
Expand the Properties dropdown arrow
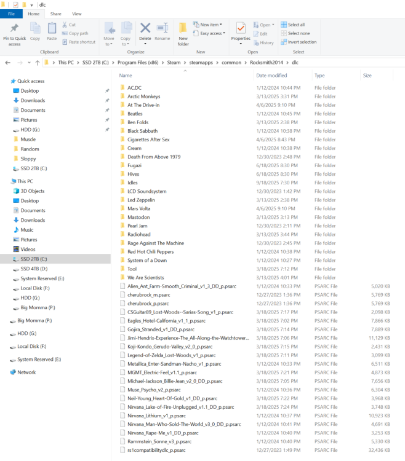(241, 44)
